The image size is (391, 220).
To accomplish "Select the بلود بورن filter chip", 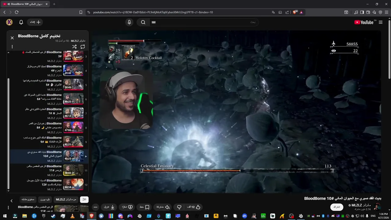I will tap(45, 200).
